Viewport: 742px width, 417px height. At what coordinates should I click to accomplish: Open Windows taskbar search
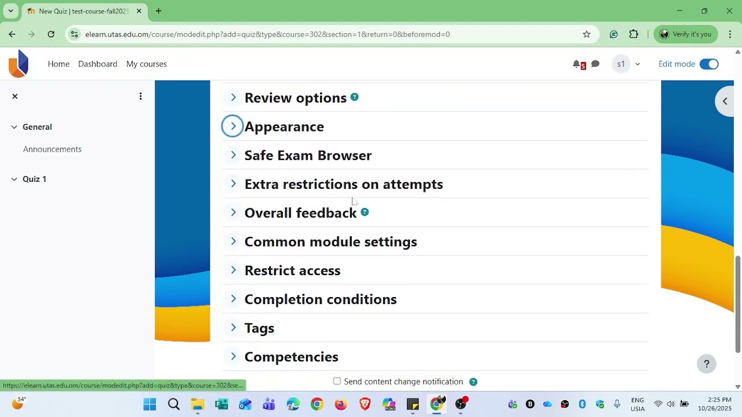point(174,404)
